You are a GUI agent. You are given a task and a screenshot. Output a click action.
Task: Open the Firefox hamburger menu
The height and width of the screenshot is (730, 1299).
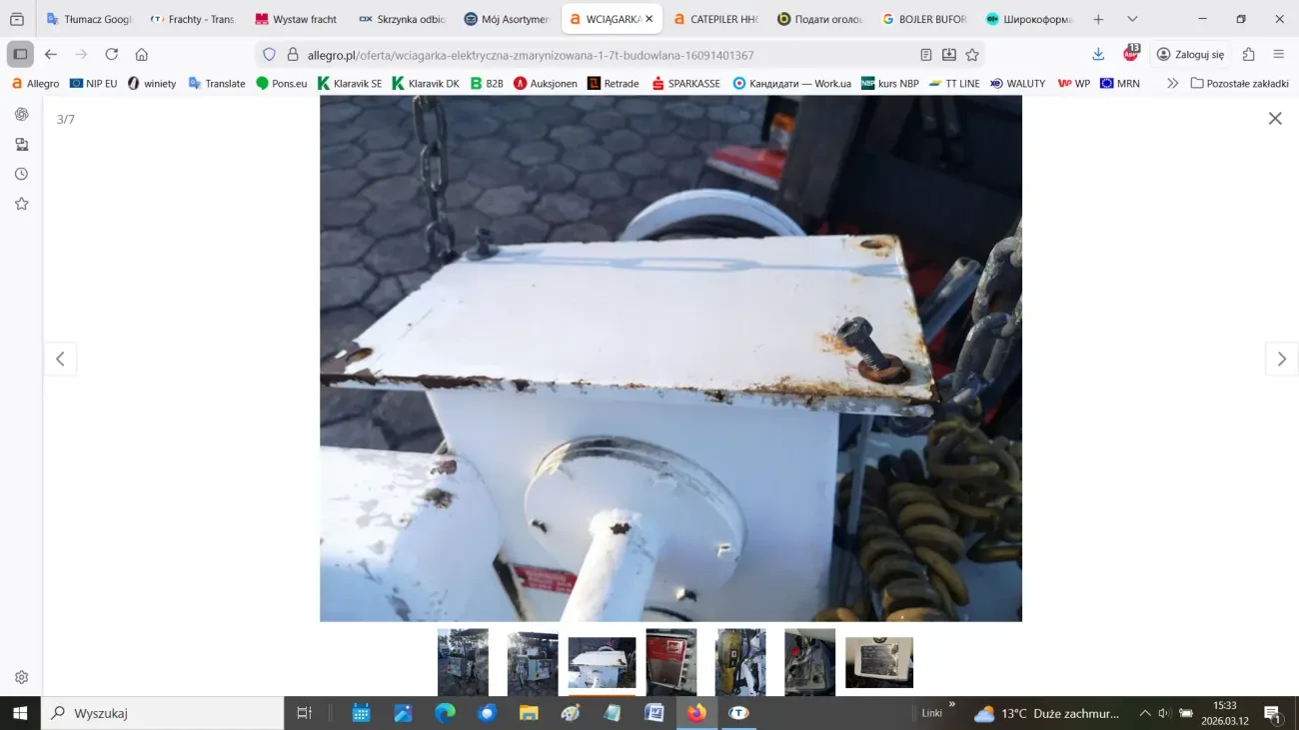pos(1278,55)
